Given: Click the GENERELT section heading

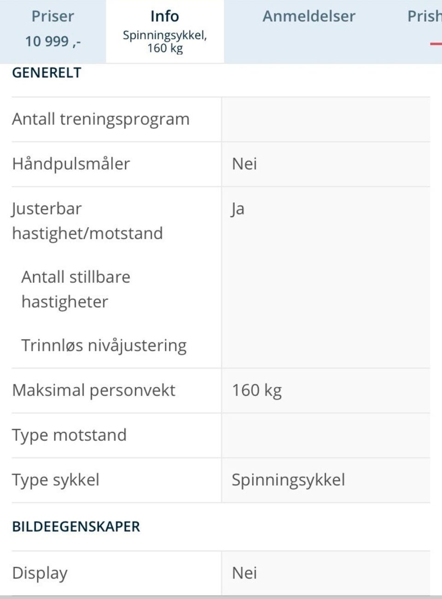Looking at the screenshot, I should (x=47, y=73).
